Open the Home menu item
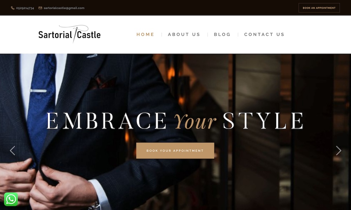The width and height of the screenshot is (351, 210). (145, 34)
